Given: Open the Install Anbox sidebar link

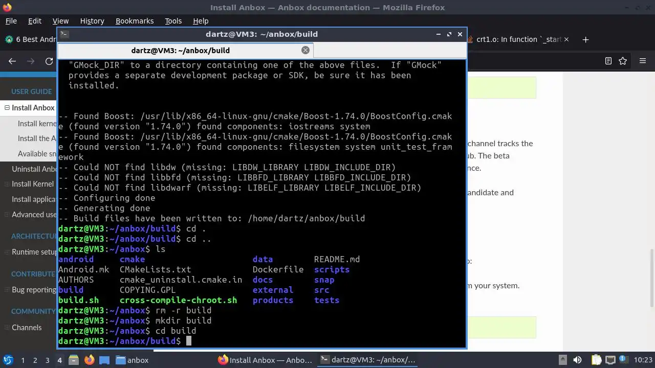Looking at the screenshot, I should click(33, 108).
